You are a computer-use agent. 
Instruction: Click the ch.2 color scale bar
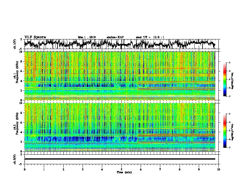[x=225, y=131]
